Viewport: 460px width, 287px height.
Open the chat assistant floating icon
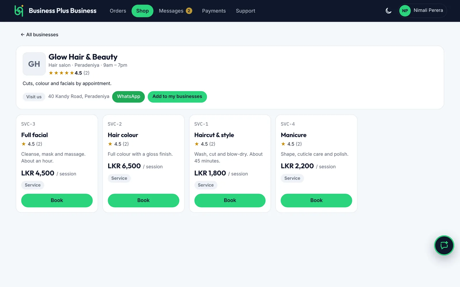[x=444, y=245]
